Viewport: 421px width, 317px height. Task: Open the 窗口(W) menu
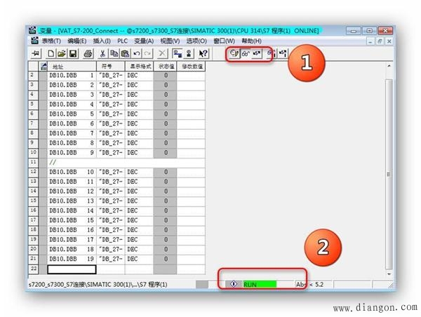[x=225, y=41]
